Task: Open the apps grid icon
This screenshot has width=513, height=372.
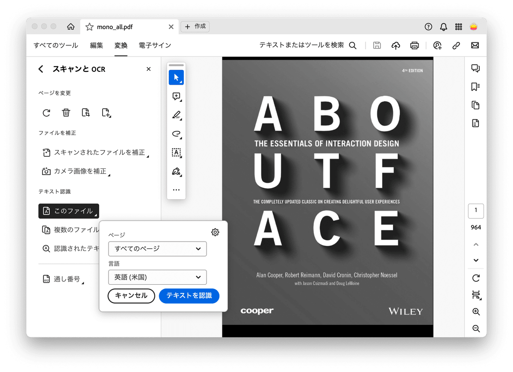Action: [x=459, y=27]
